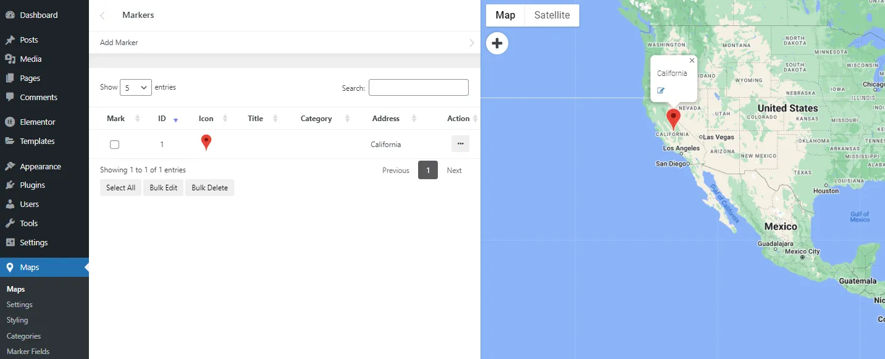Image resolution: width=885 pixels, height=359 pixels.
Task: Click the Select All button
Action: 120,187
